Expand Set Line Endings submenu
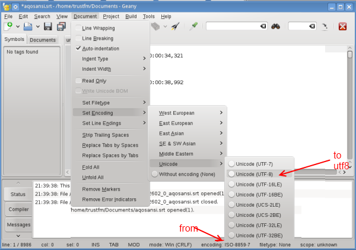356x250 pixels. pyautogui.click(x=110, y=123)
